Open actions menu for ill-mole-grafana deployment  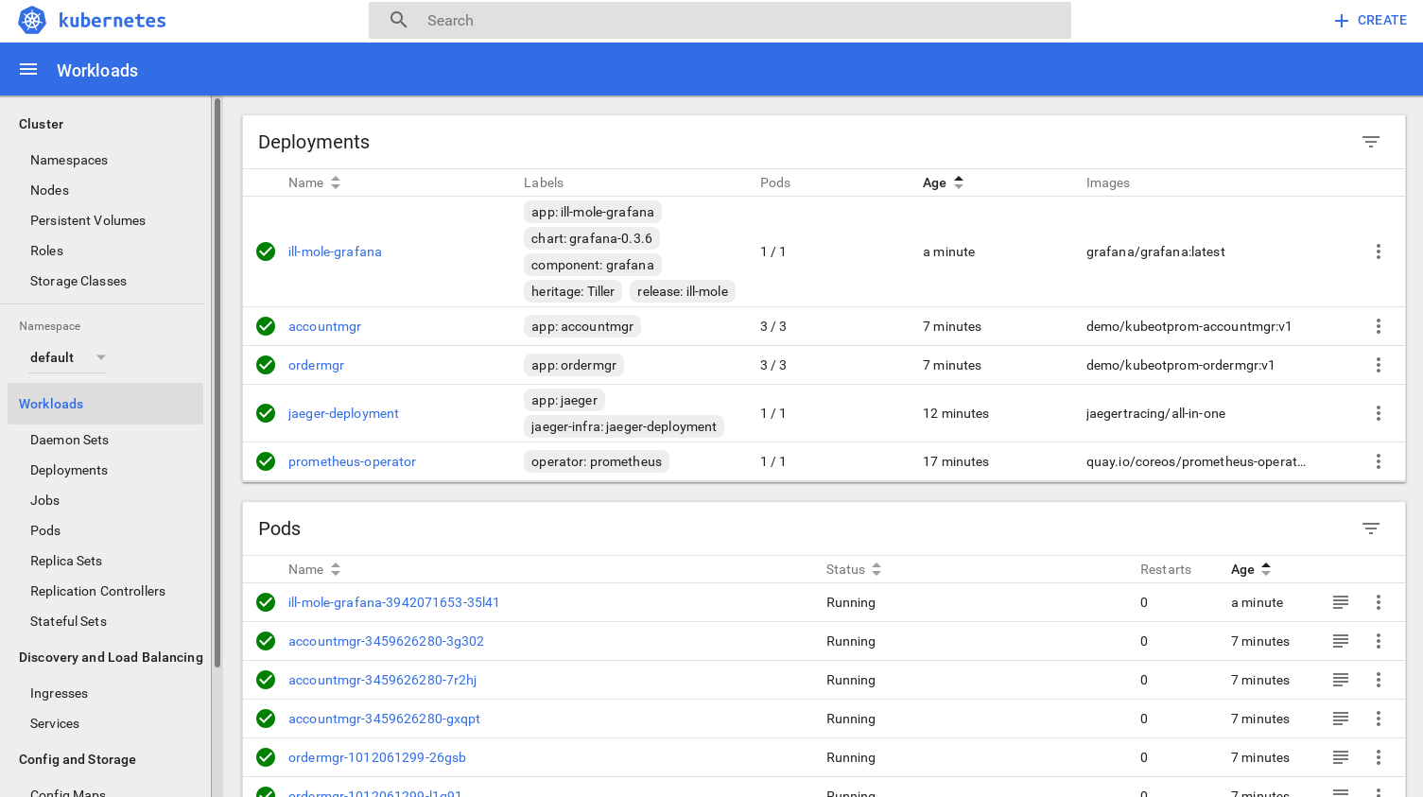click(1378, 251)
